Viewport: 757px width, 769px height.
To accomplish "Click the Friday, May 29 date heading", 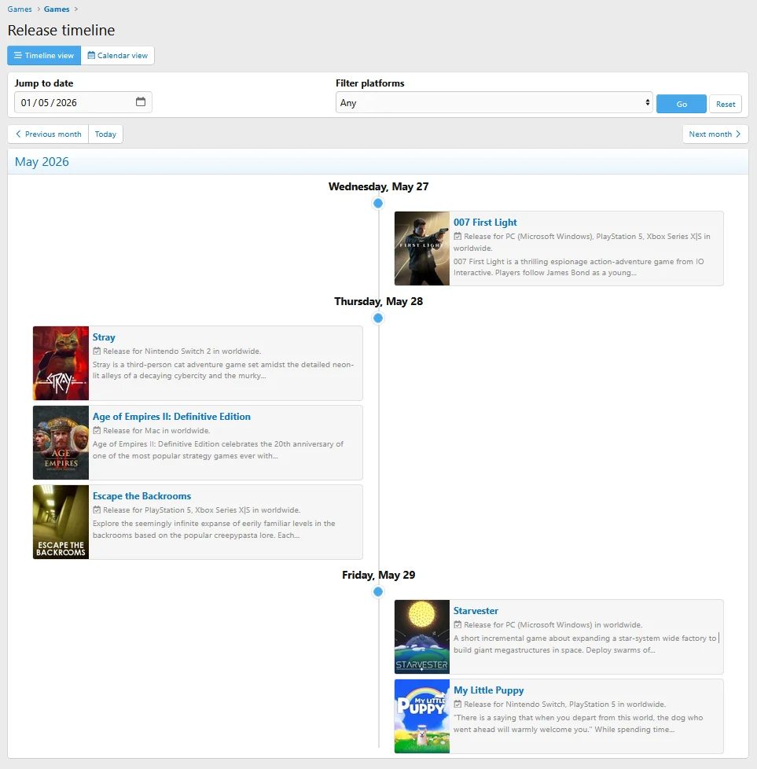I will [x=379, y=576].
